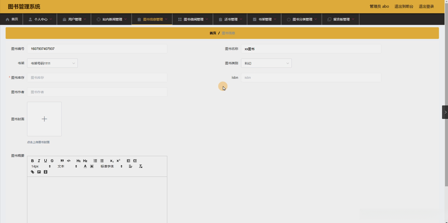Click the 首页 breadcrumb link
448x223 pixels.
tap(213, 33)
